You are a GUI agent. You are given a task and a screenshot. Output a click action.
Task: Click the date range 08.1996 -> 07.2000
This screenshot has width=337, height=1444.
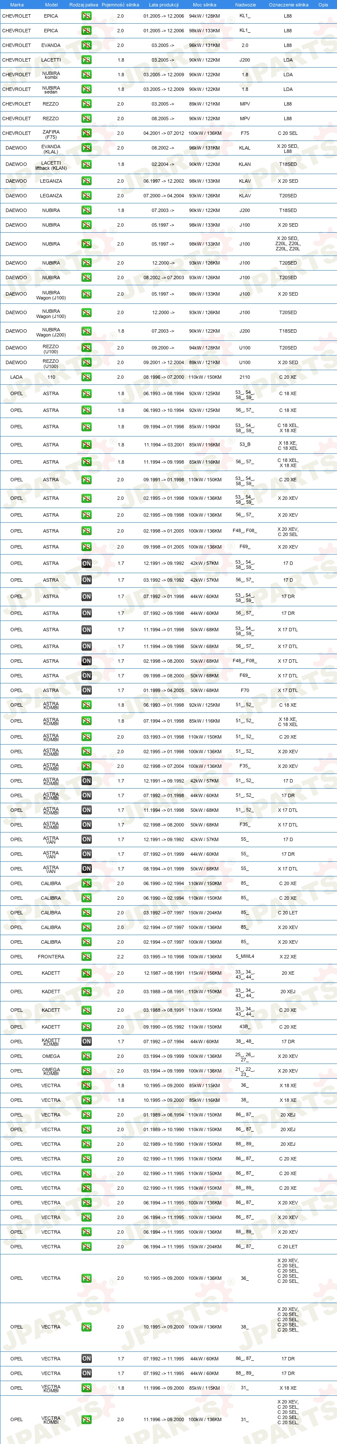click(x=164, y=377)
